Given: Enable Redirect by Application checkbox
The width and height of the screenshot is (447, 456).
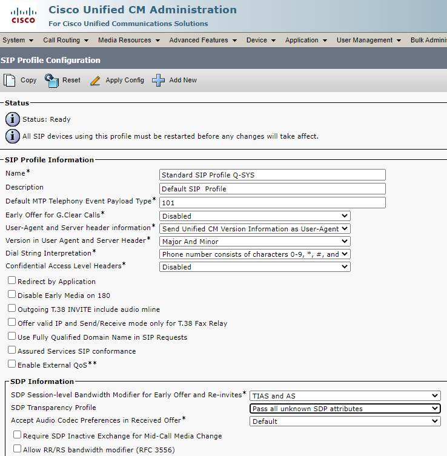Looking at the screenshot, I should [x=12, y=281].
